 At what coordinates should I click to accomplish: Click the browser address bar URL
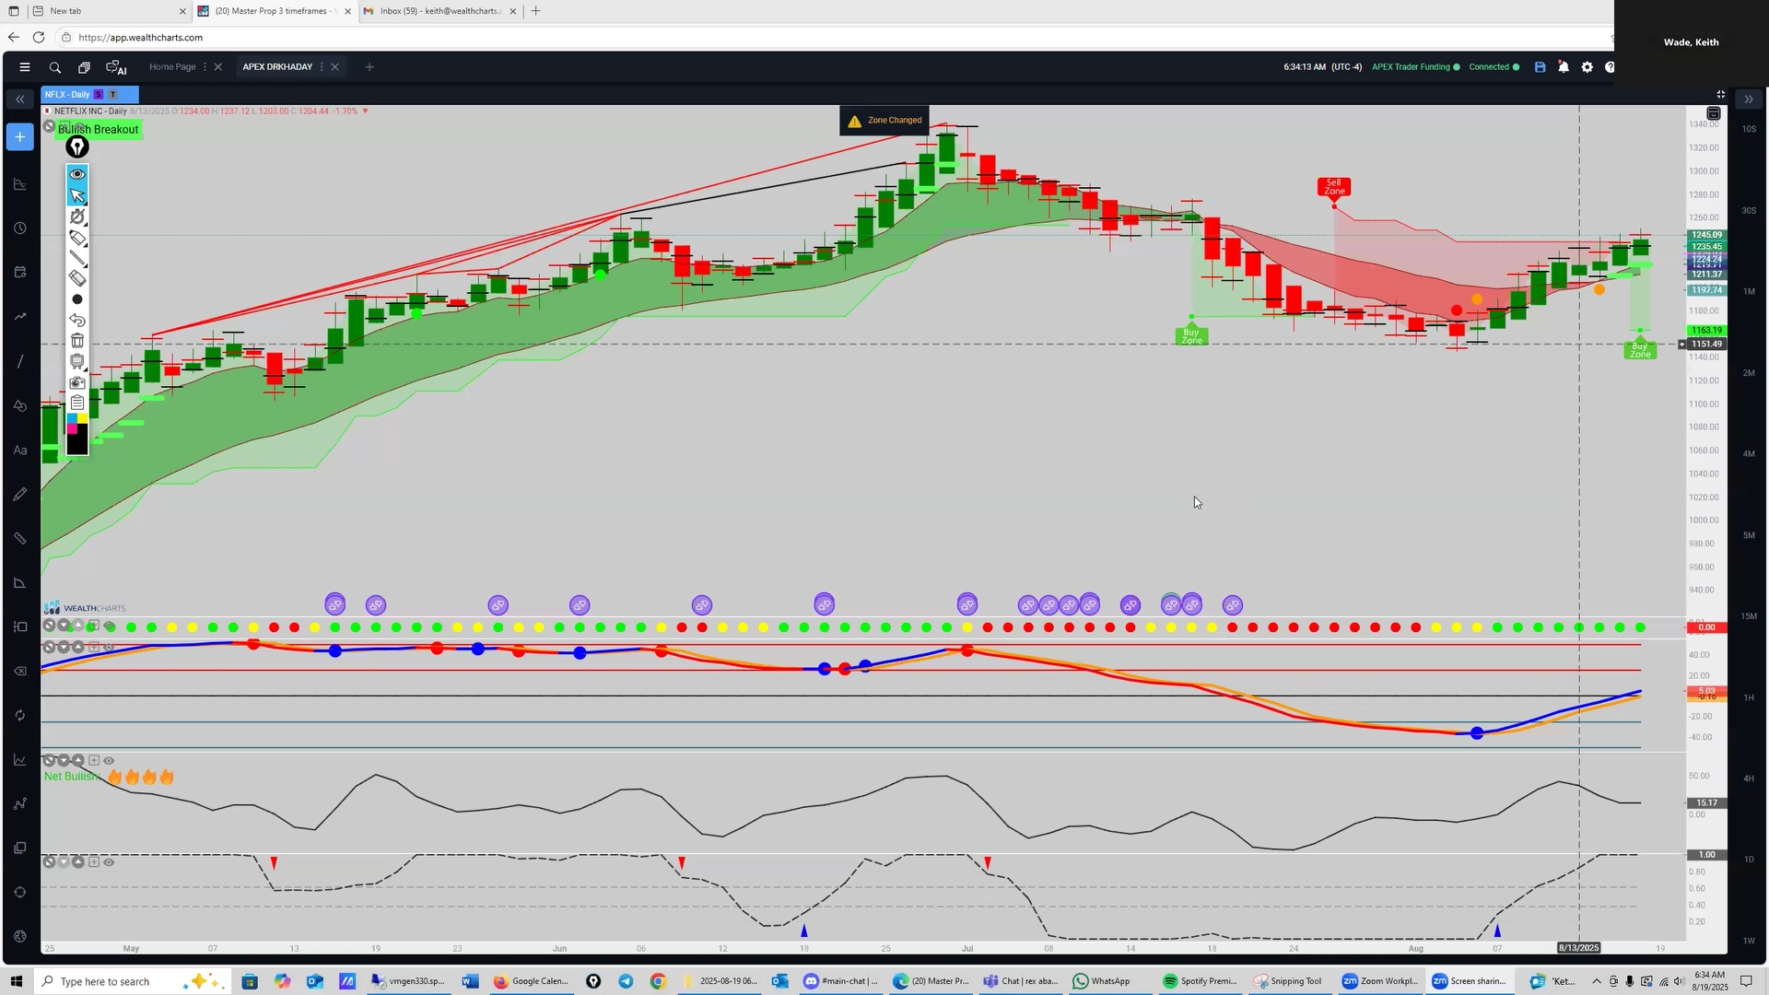pyautogui.click(x=140, y=38)
